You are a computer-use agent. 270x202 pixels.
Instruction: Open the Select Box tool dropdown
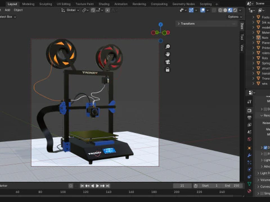[7, 17]
